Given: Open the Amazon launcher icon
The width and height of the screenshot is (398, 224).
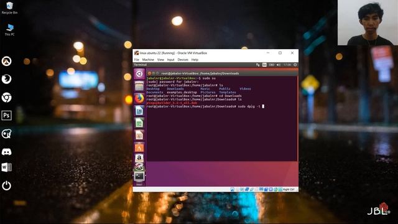Looking at the screenshot, I should tap(139, 158).
